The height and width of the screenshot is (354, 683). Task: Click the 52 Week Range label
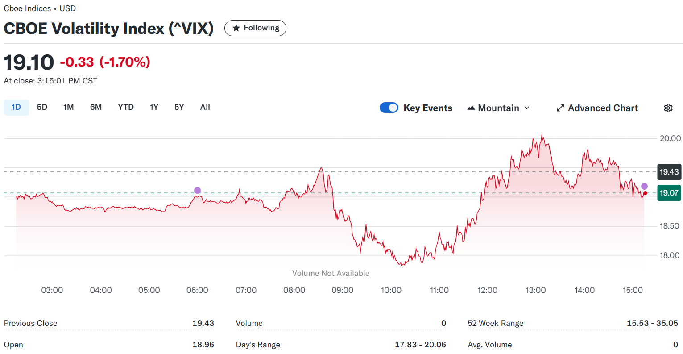click(x=495, y=323)
